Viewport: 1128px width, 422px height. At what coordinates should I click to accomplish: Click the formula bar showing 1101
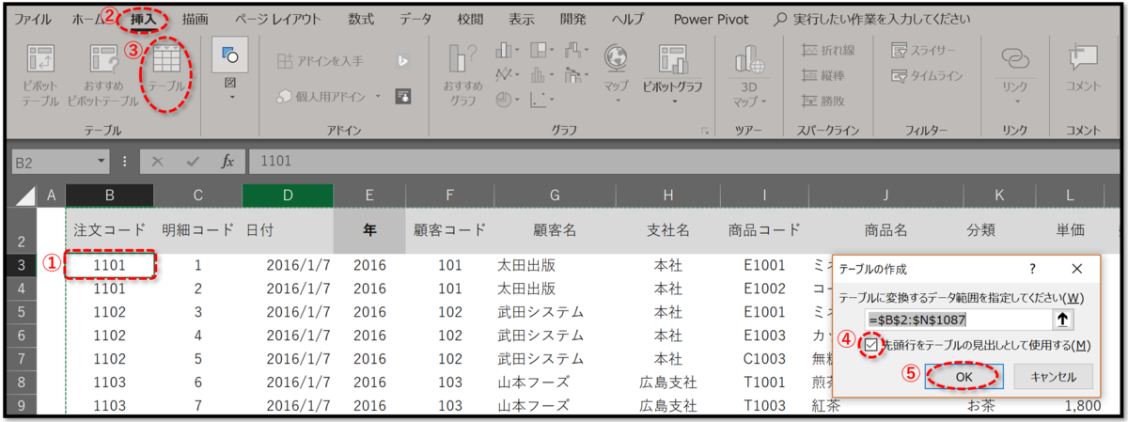(683, 162)
